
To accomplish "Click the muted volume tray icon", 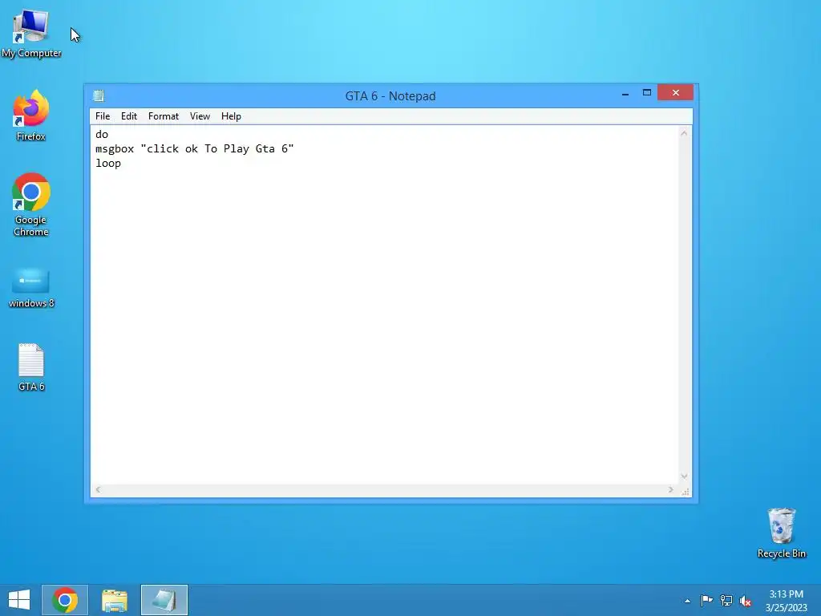I will [x=745, y=601].
